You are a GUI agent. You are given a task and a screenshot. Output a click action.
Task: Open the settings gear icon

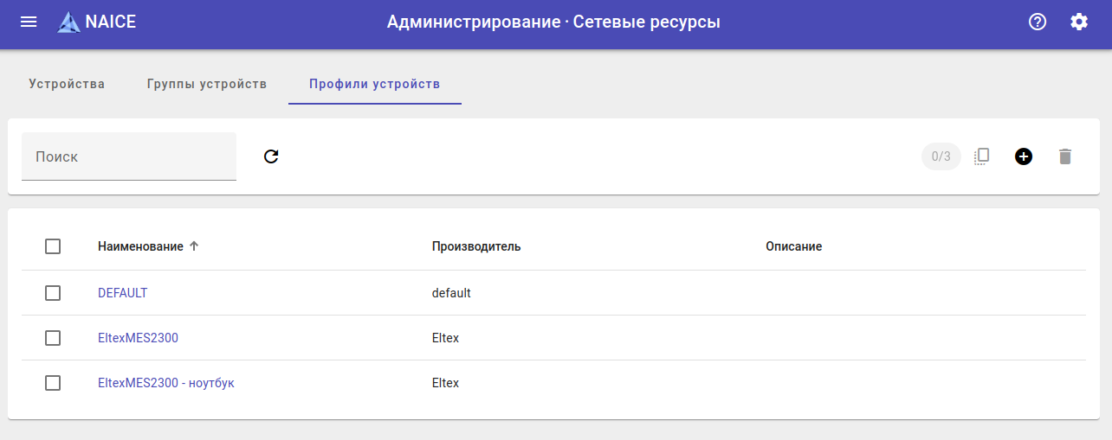coord(1079,22)
